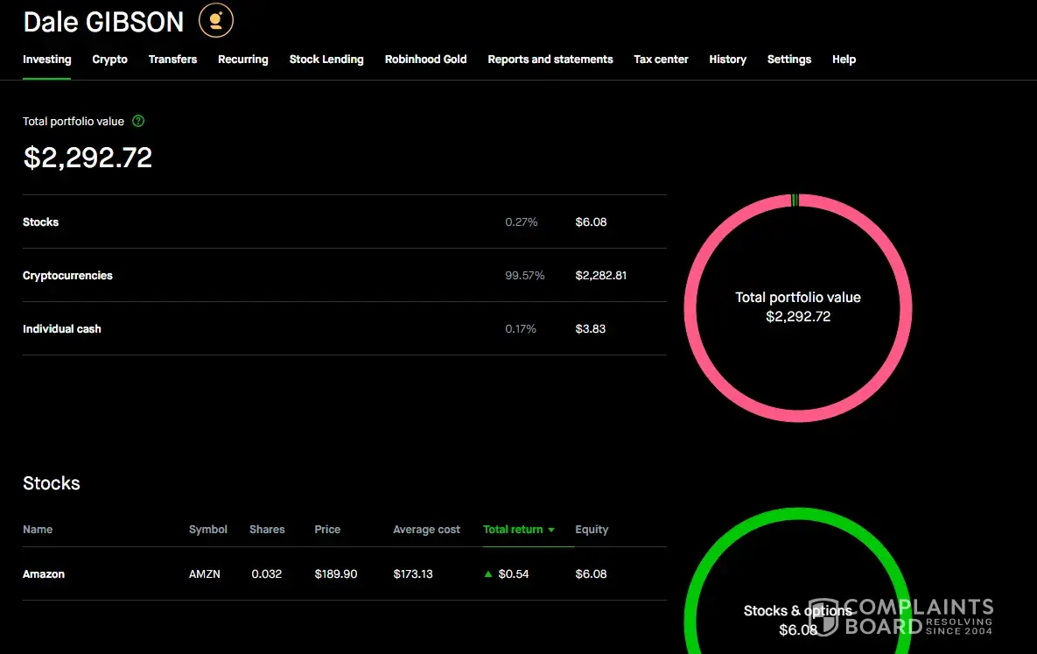Open the Help tab
This screenshot has width=1037, height=654.
pyautogui.click(x=844, y=60)
